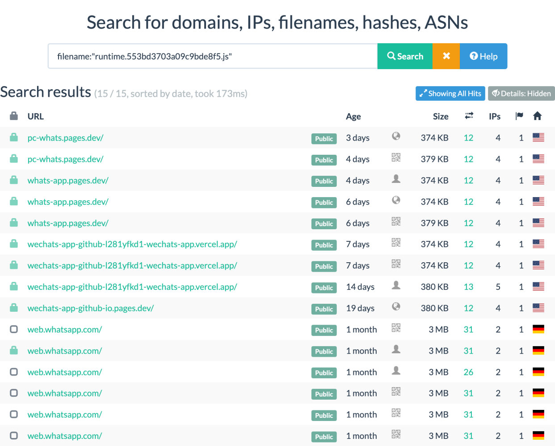This screenshot has width=555, height=446.
Task: Clear the search with the orange X button
Action: tap(446, 56)
